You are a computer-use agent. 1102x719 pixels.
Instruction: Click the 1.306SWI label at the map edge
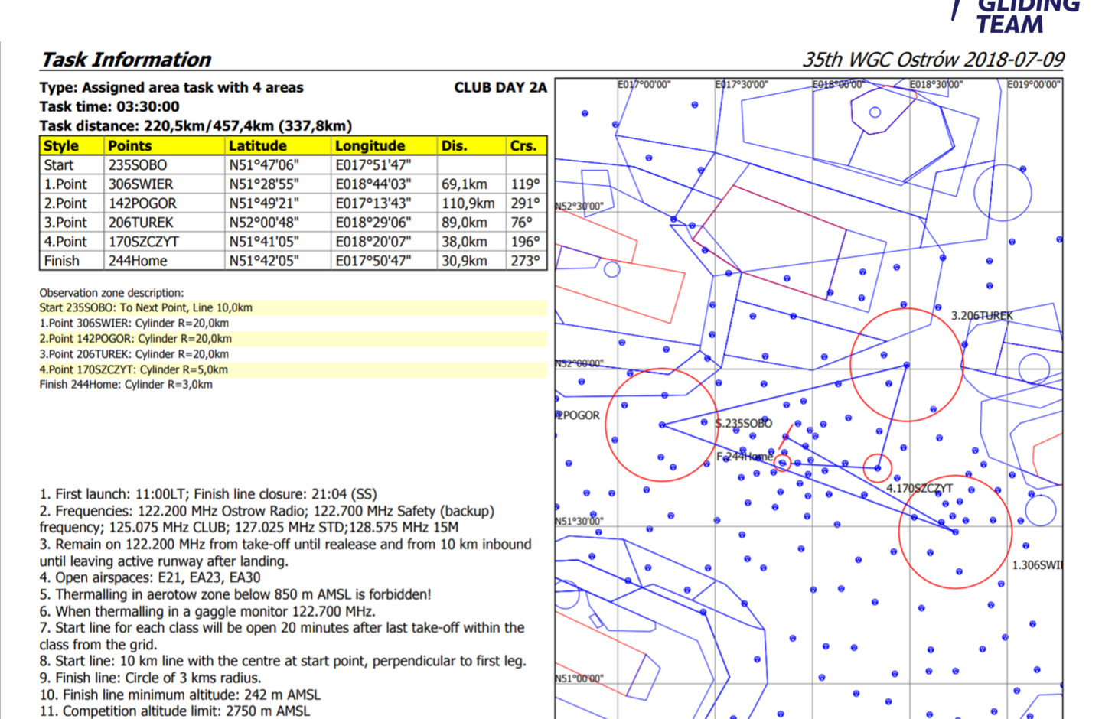(x=1037, y=565)
